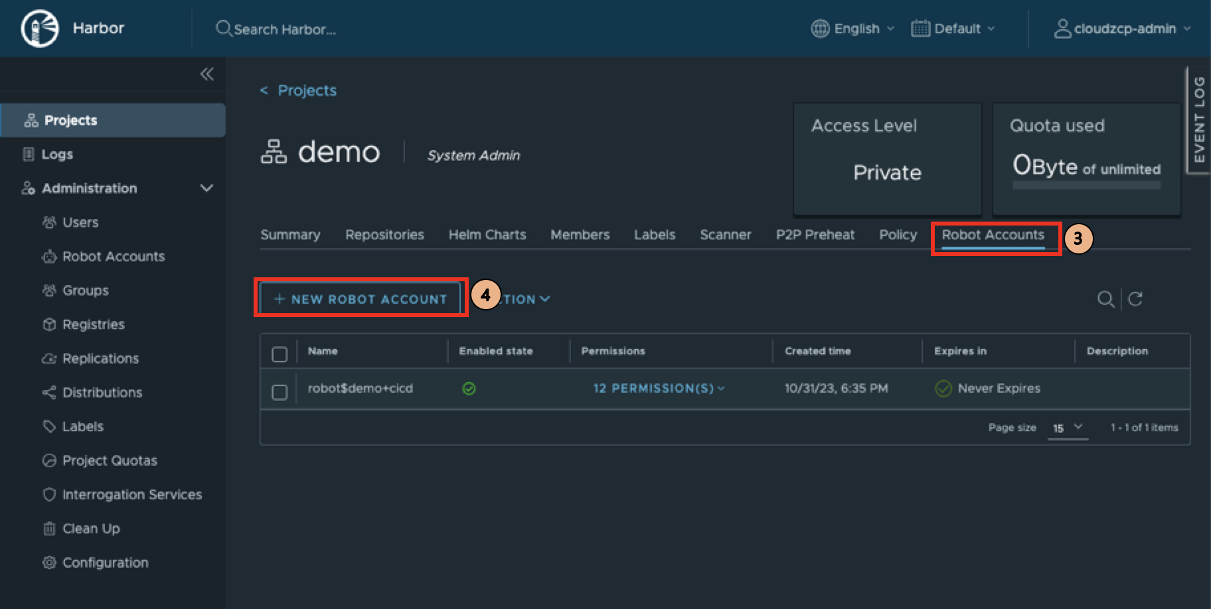Click the search magnifier icon in header
Viewport: 1211px width, 609px height.
[x=224, y=29]
